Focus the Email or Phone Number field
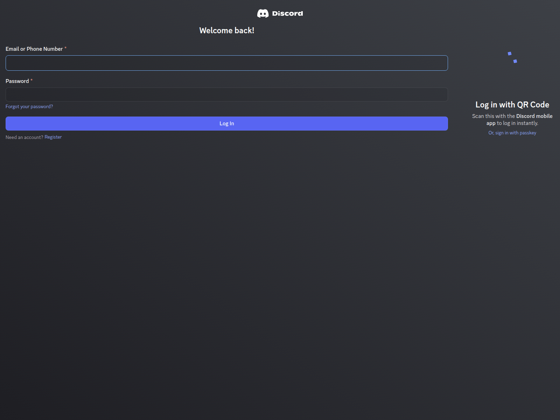 coord(227,63)
